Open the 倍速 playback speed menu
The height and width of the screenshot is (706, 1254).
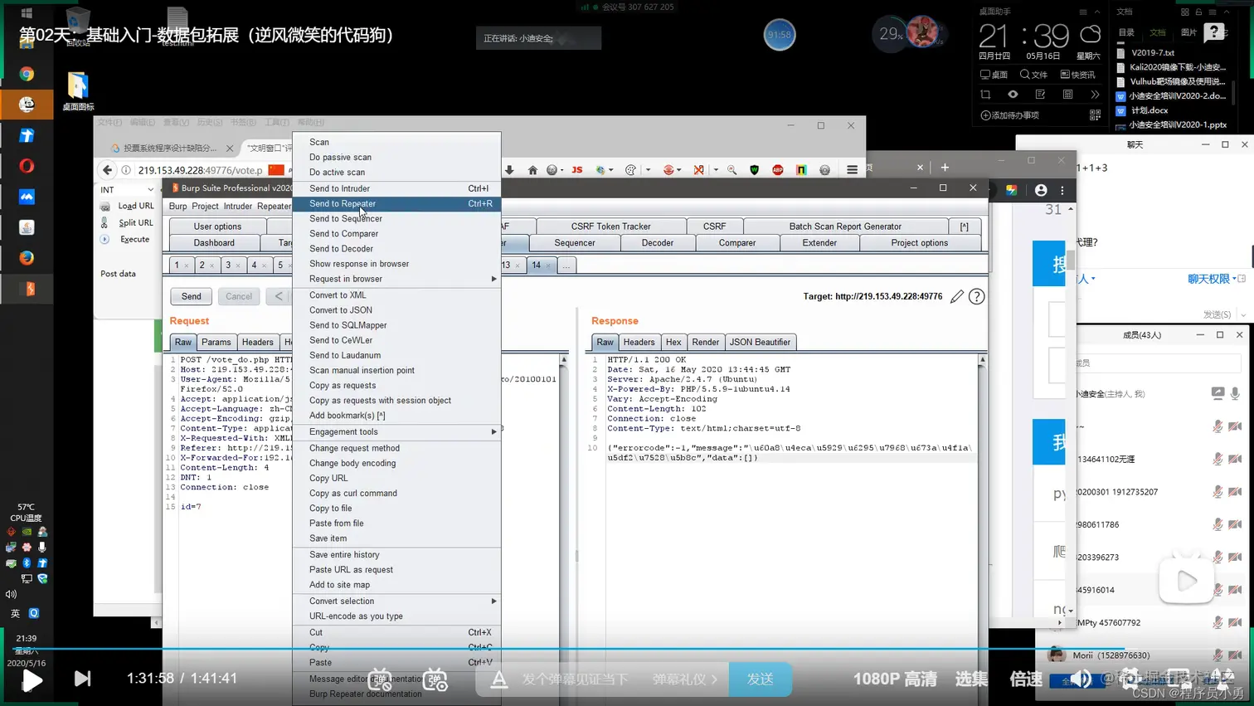click(x=1026, y=679)
